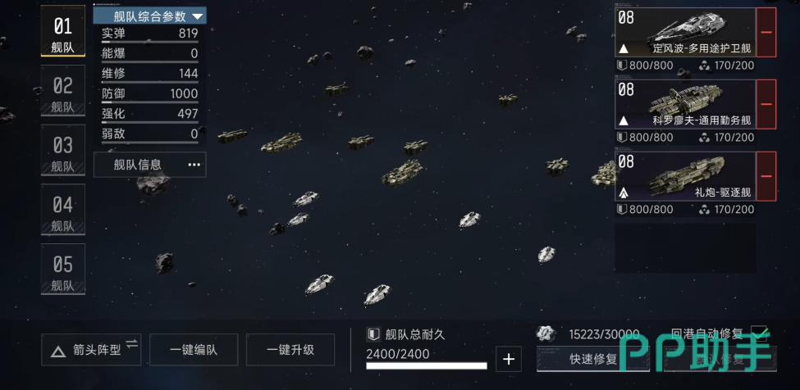Select the 礼炮-驱逐舰 ship card thumbnail
800x390 pixels.
[685, 176]
